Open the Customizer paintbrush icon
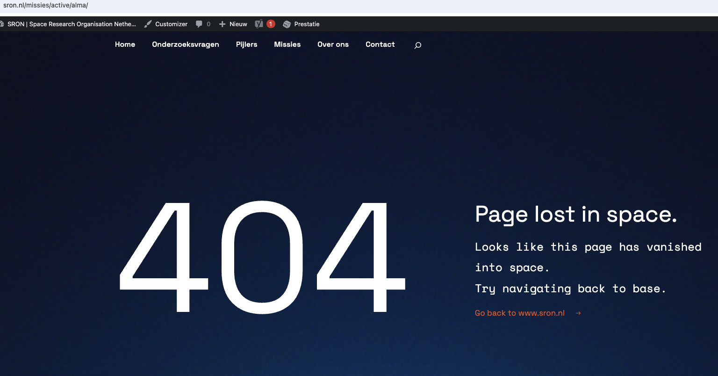The height and width of the screenshot is (376, 718). point(148,24)
